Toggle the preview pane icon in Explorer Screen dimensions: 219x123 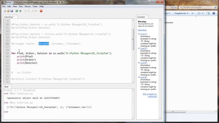pyautogui.click(x=208, y=13)
